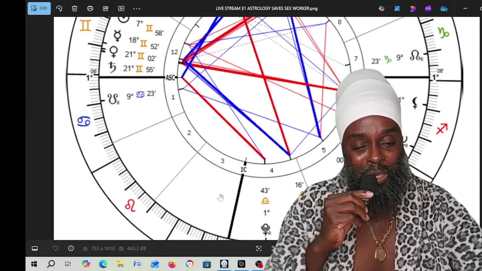Viewport: 482px width, 271px height.
Task: Open Task View on the taskbar
Action: click(x=68, y=264)
